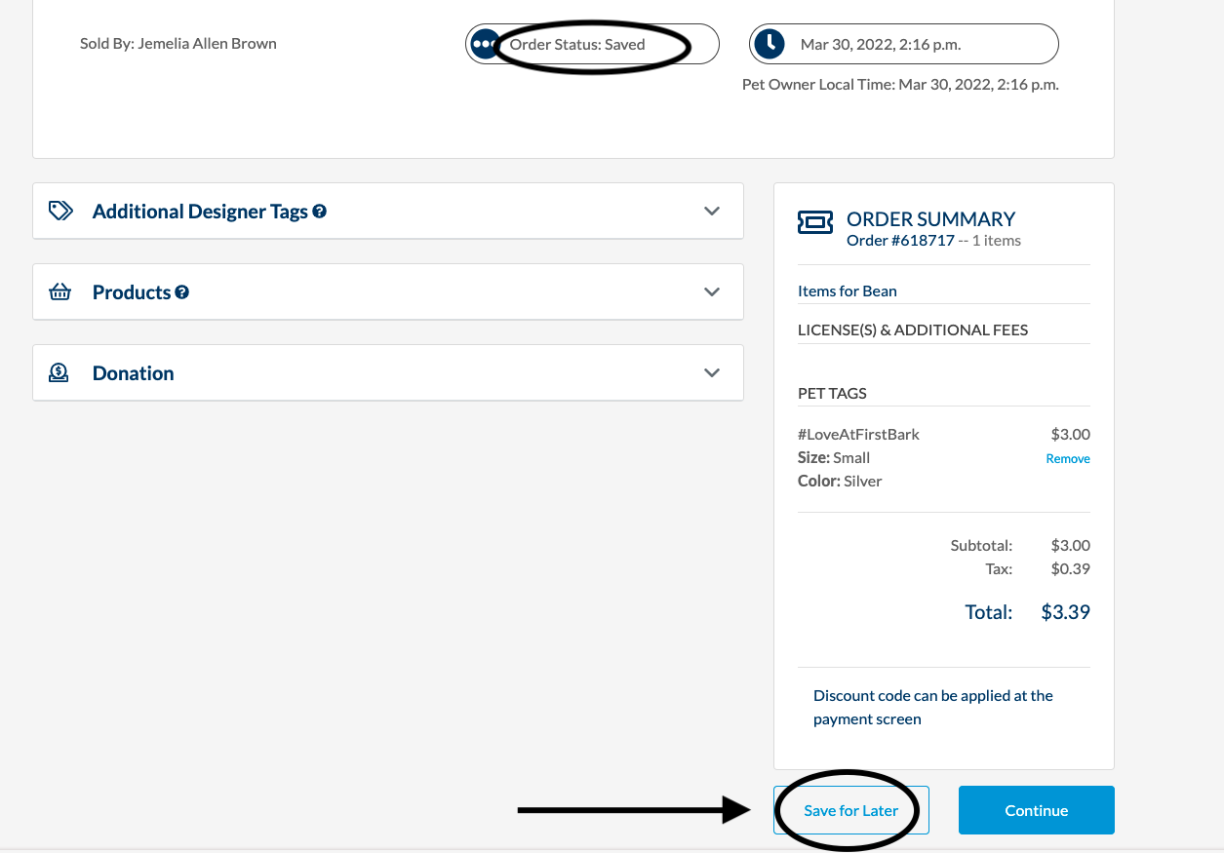
Task: Click the Donation hand-coin icon
Action: point(59,372)
